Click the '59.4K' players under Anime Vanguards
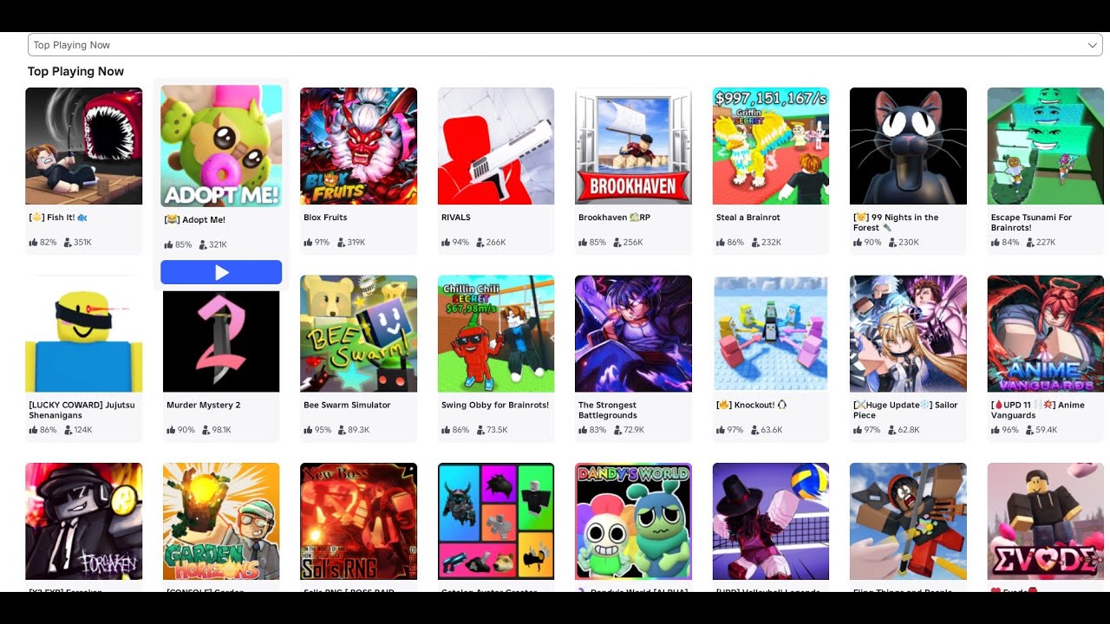Screen dimensions: 1110x624 [1047, 430]
